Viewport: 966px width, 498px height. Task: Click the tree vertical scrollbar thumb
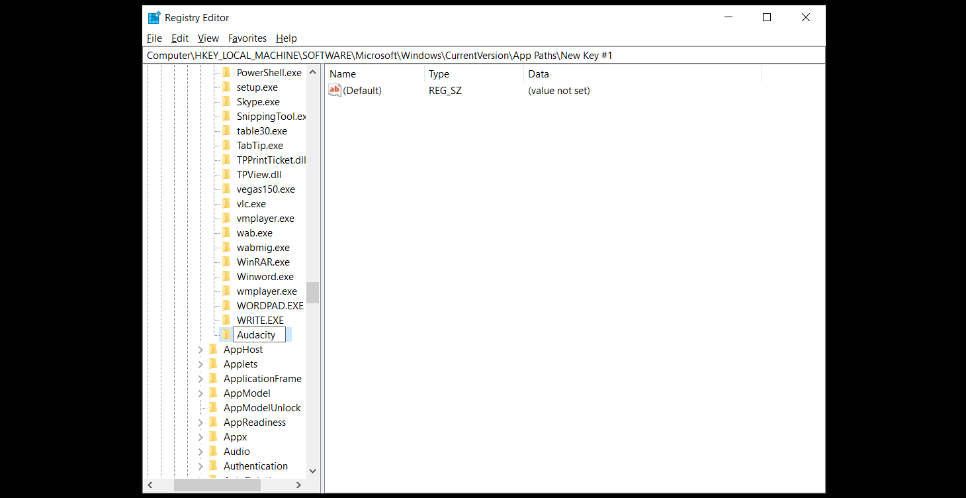tap(313, 293)
